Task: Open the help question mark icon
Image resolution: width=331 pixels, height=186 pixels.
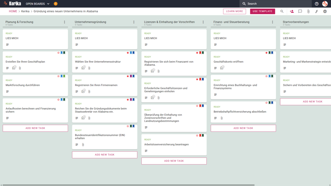Action: (x=316, y=4)
